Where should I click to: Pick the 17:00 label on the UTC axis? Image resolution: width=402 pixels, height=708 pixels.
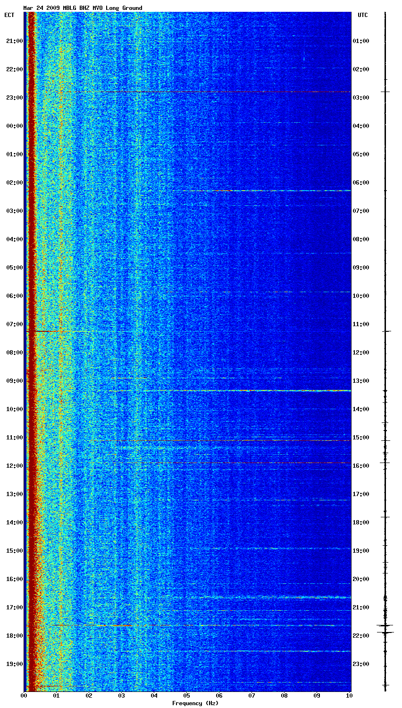pos(361,494)
